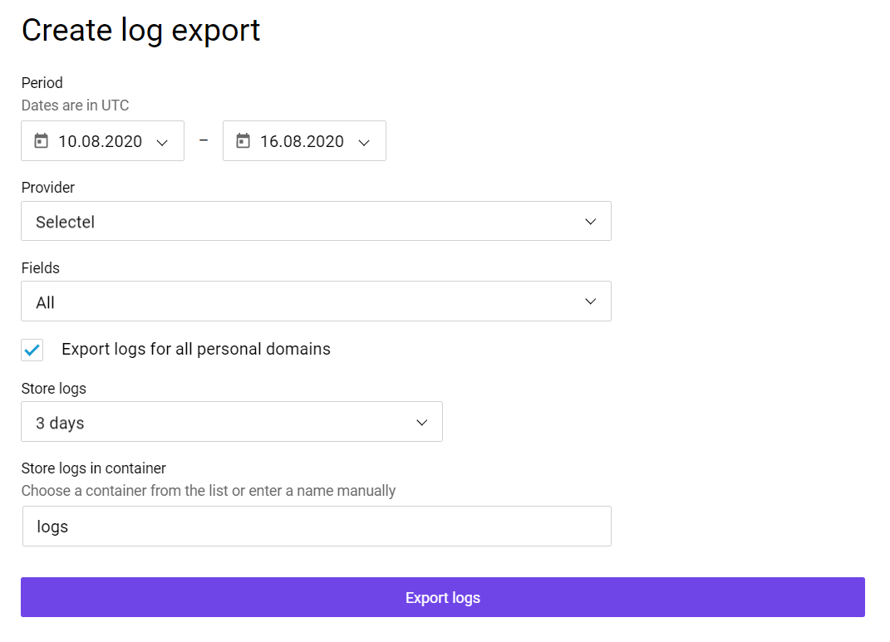This screenshot has height=642, width=890.
Task: Click the 'Dates are in UTC' hint text
Action: tap(75, 105)
